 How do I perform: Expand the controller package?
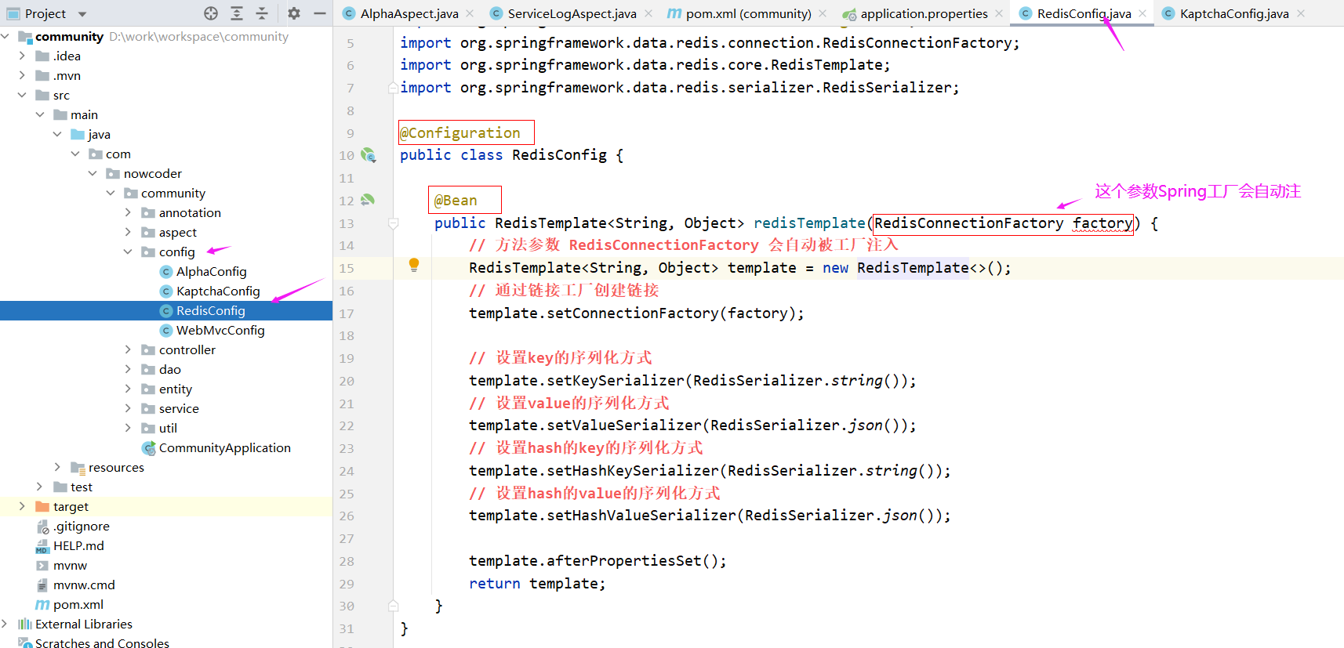(128, 349)
